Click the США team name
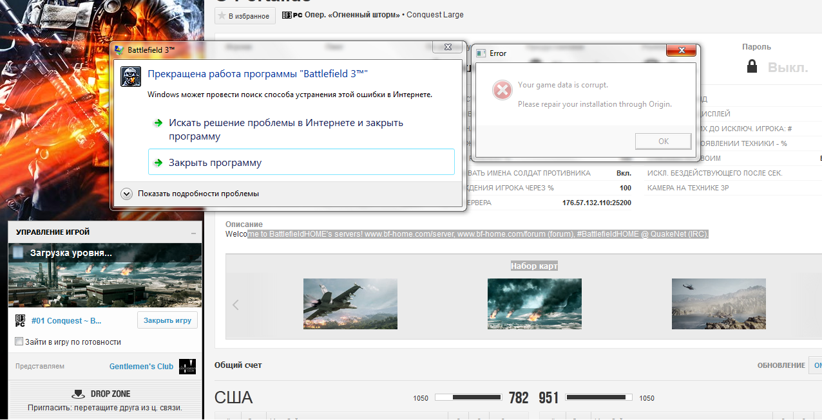The image size is (822, 420). 233,397
